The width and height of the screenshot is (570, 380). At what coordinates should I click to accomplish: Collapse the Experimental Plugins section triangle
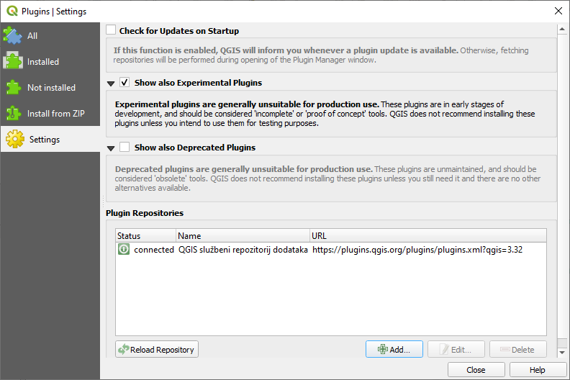(111, 83)
